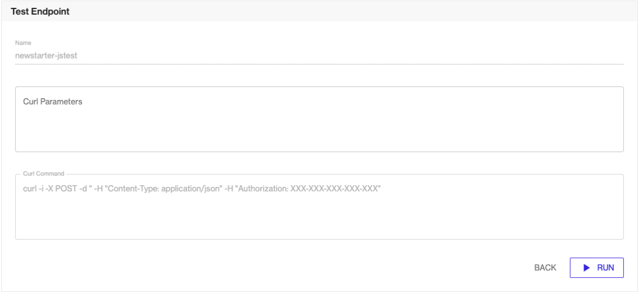Viewport: 639px width, 293px height.
Task: Click the newstarter-jstest name value
Action: pyautogui.click(x=46, y=55)
